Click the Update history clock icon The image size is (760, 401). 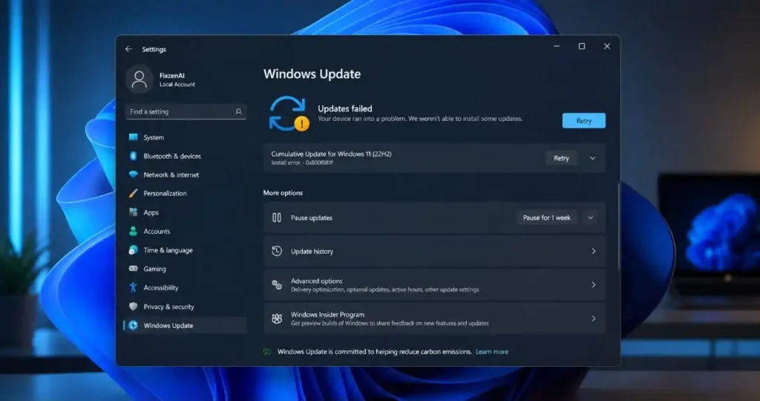277,251
